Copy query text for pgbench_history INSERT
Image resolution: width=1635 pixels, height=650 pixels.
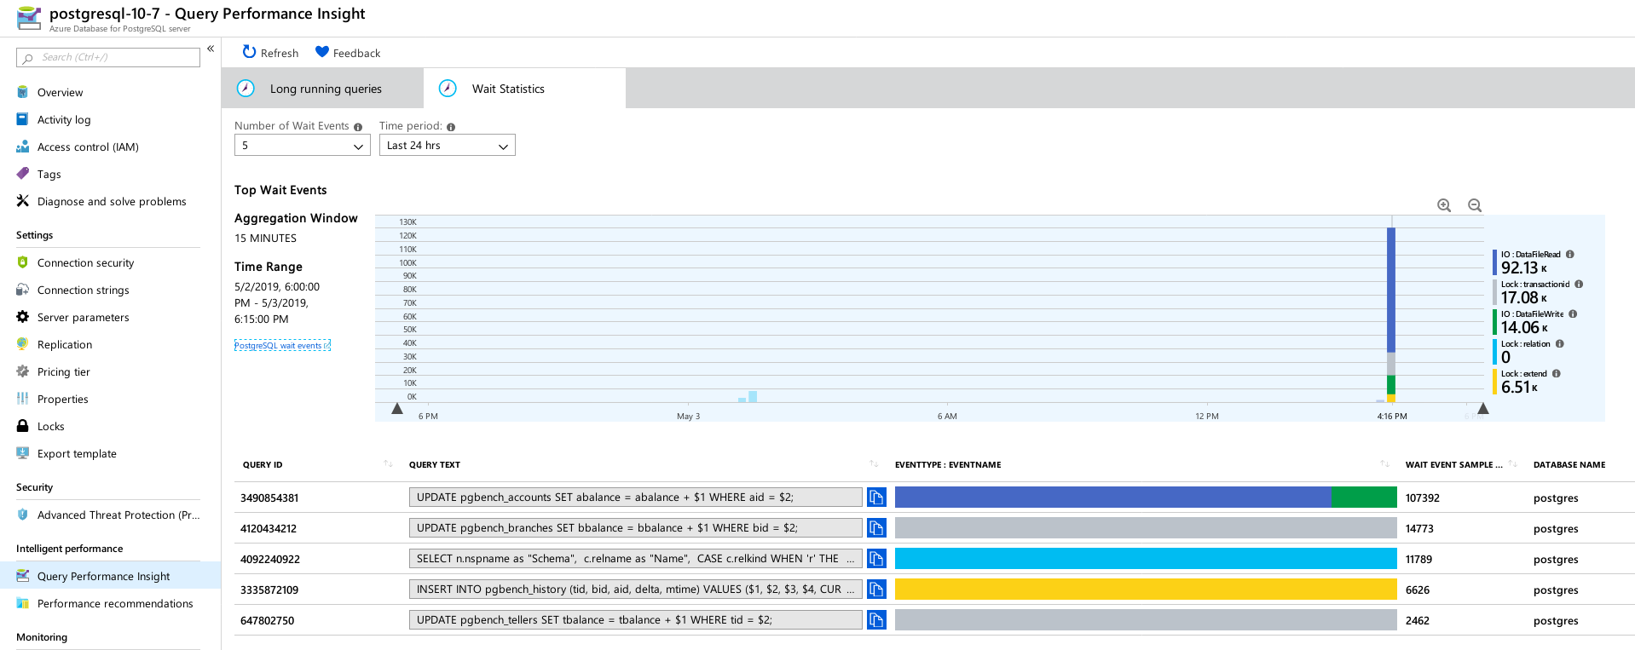click(876, 589)
